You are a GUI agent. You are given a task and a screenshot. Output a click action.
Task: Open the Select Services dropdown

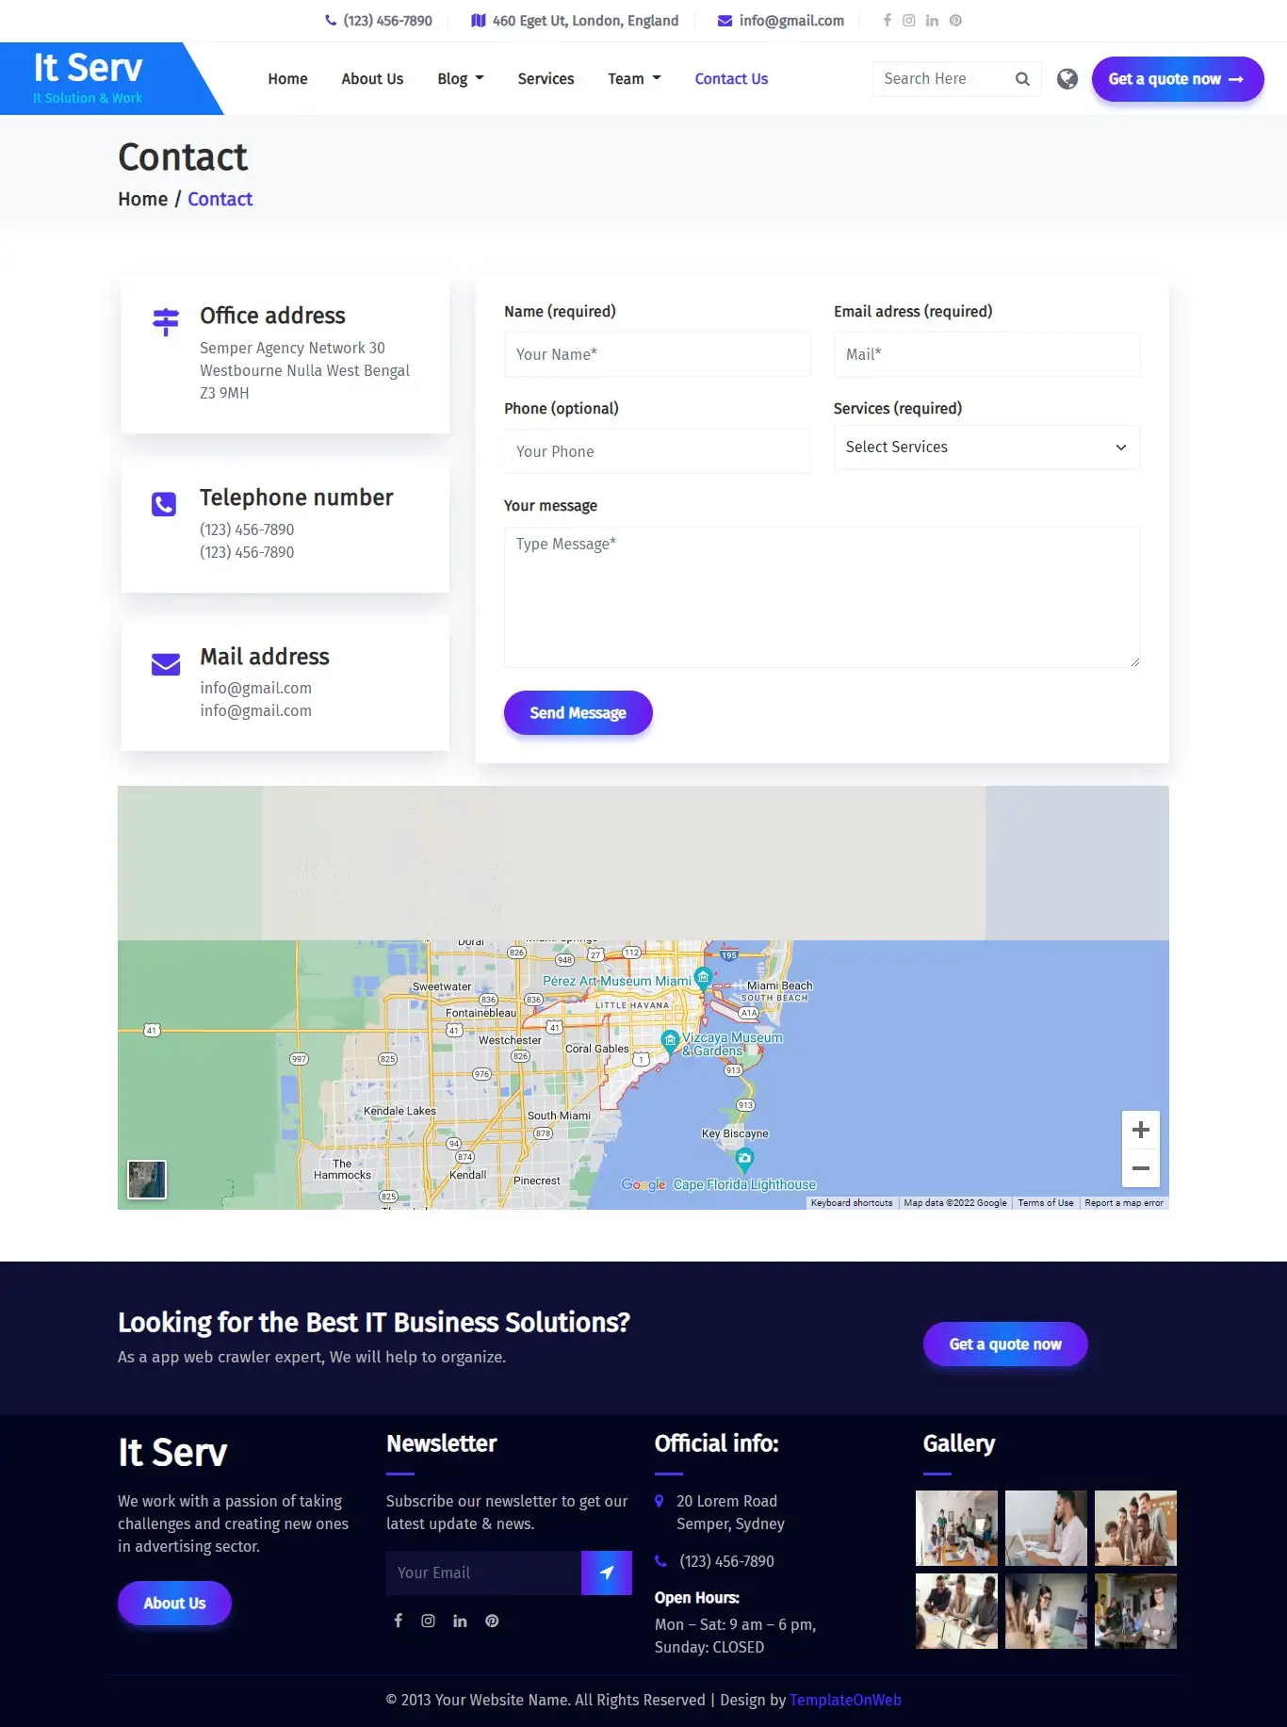pyautogui.click(x=986, y=448)
